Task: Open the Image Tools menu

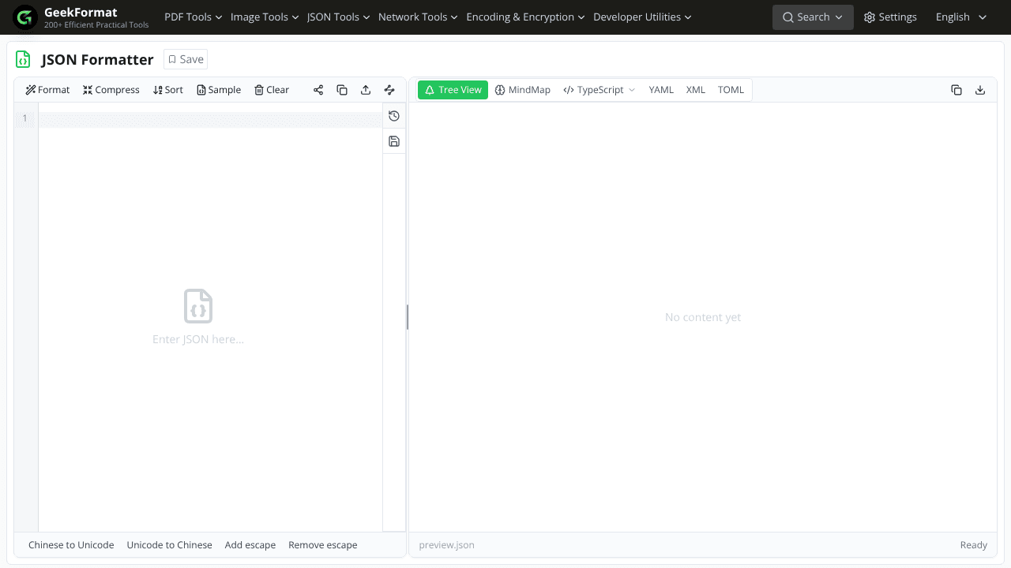Action: click(x=265, y=17)
